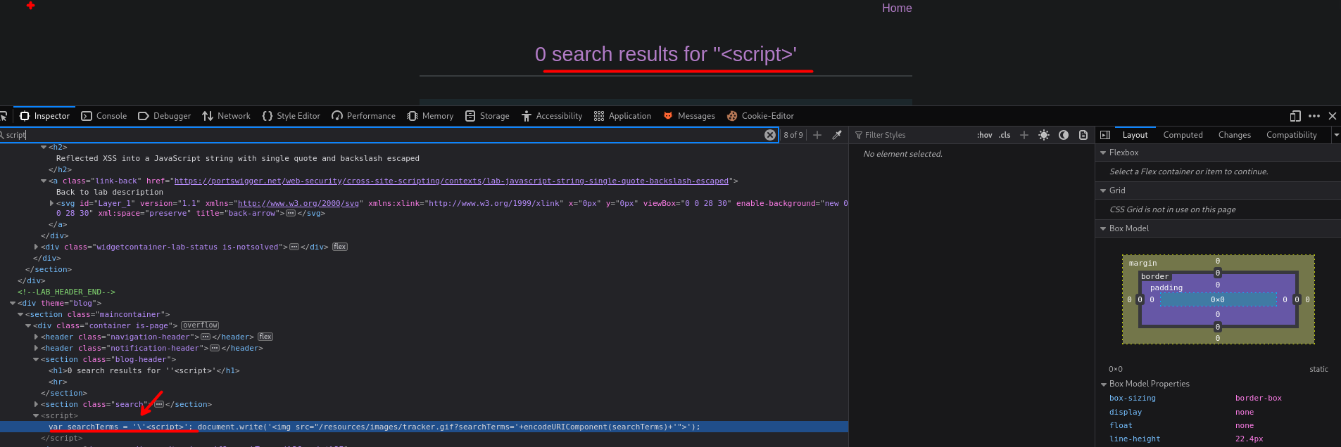Toggle the :hov pseudo-class panel
This screenshot has width=1341, height=447.
coord(984,135)
